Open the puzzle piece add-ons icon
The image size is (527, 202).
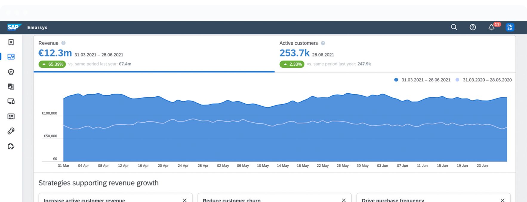[x=11, y=146]
